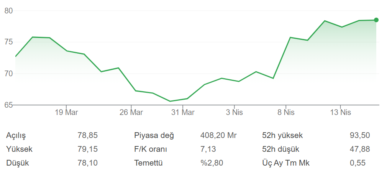Viewport: 392px width, 174px height.
Task: Click the 3 Nis date label
Action: click(235, 112)
